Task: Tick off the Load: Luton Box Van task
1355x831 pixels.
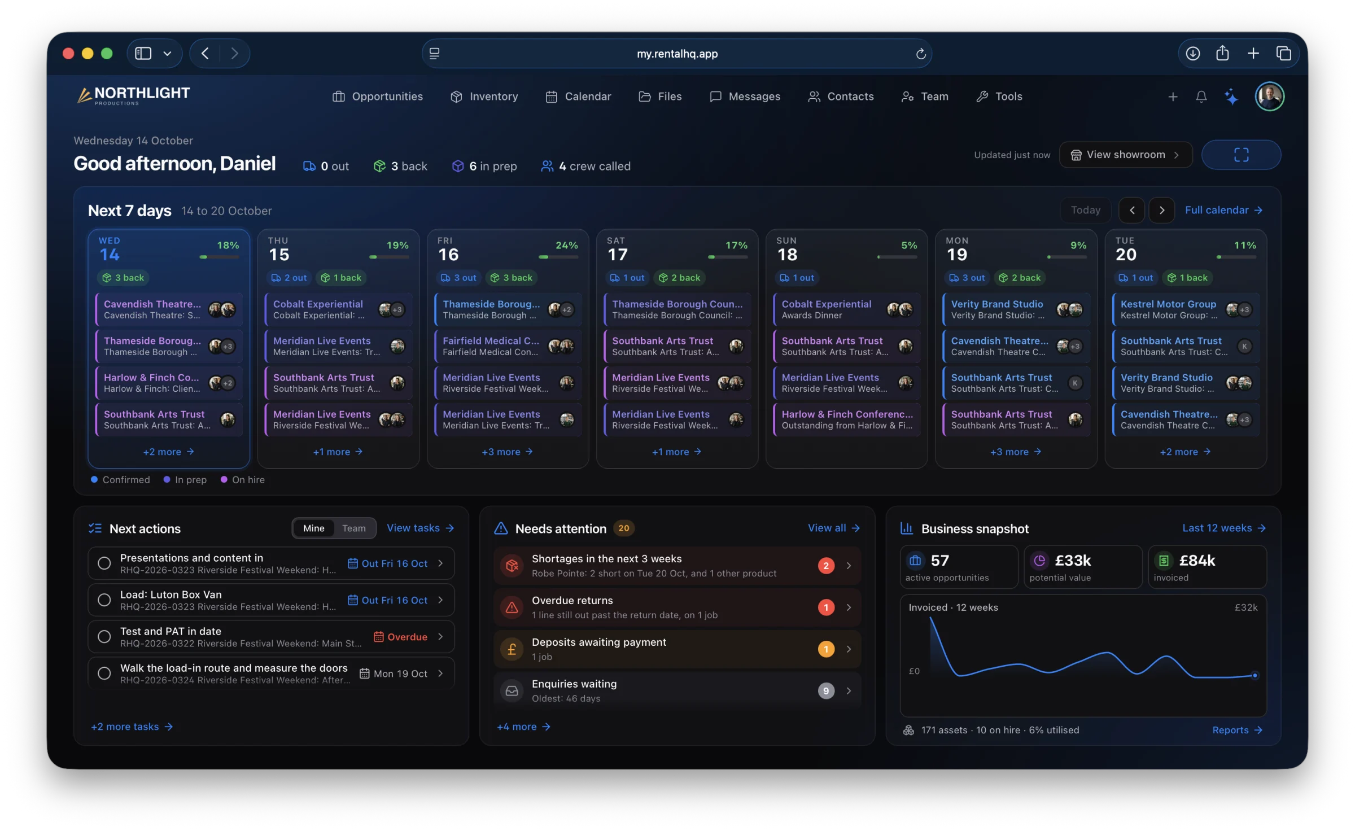Action: [x=104, y=600]
